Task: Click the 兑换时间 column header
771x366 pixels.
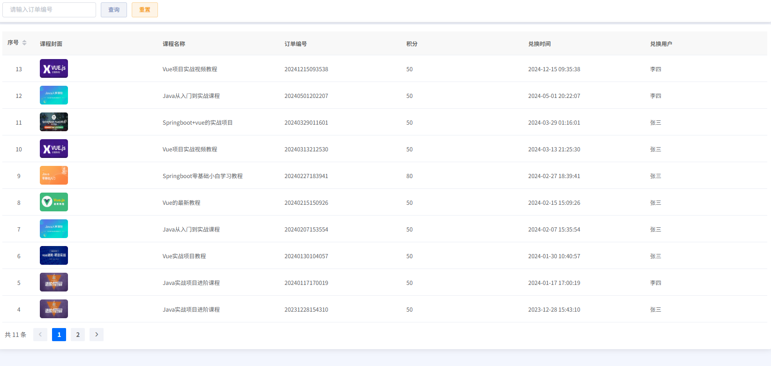Action: coord(539,44)
